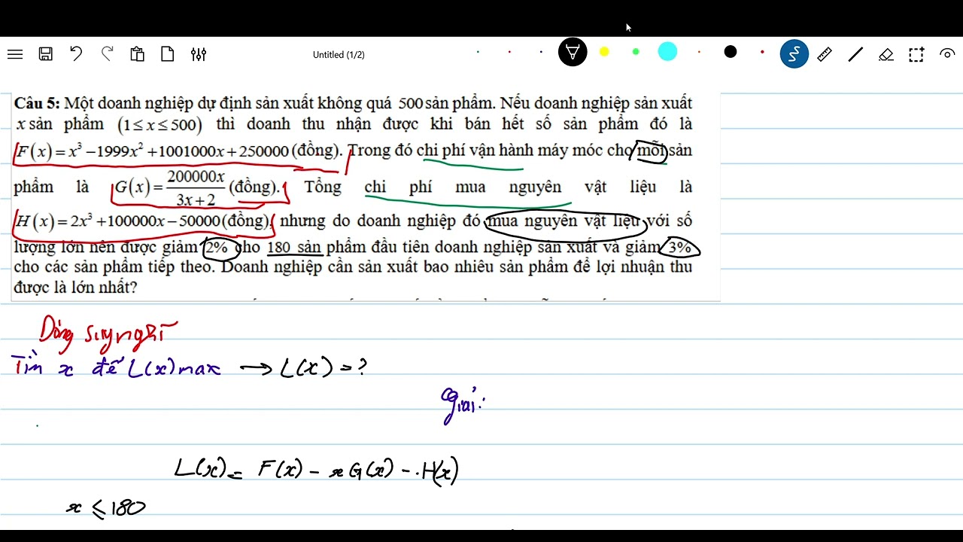Pick the small dark green pen dot
The image size is (963, 542).
478,52
